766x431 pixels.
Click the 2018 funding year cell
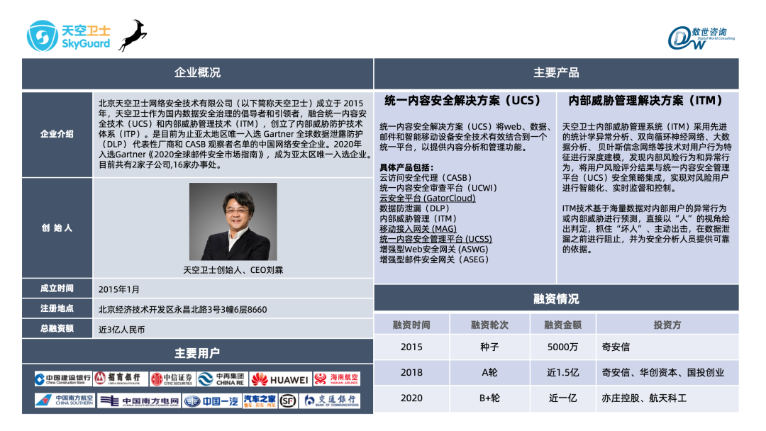411,372
